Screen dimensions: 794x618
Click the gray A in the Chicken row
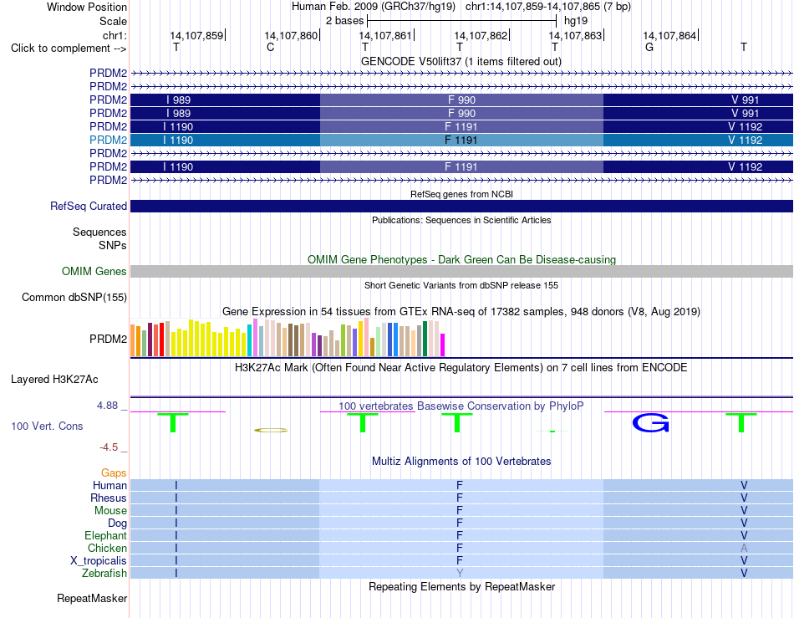(744, 548)
